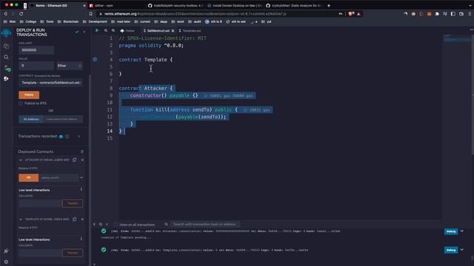The height and width of the screenshot is (266, 474).
Task: Copy the TEMPLATE contract address
Action: click(74, 219)
